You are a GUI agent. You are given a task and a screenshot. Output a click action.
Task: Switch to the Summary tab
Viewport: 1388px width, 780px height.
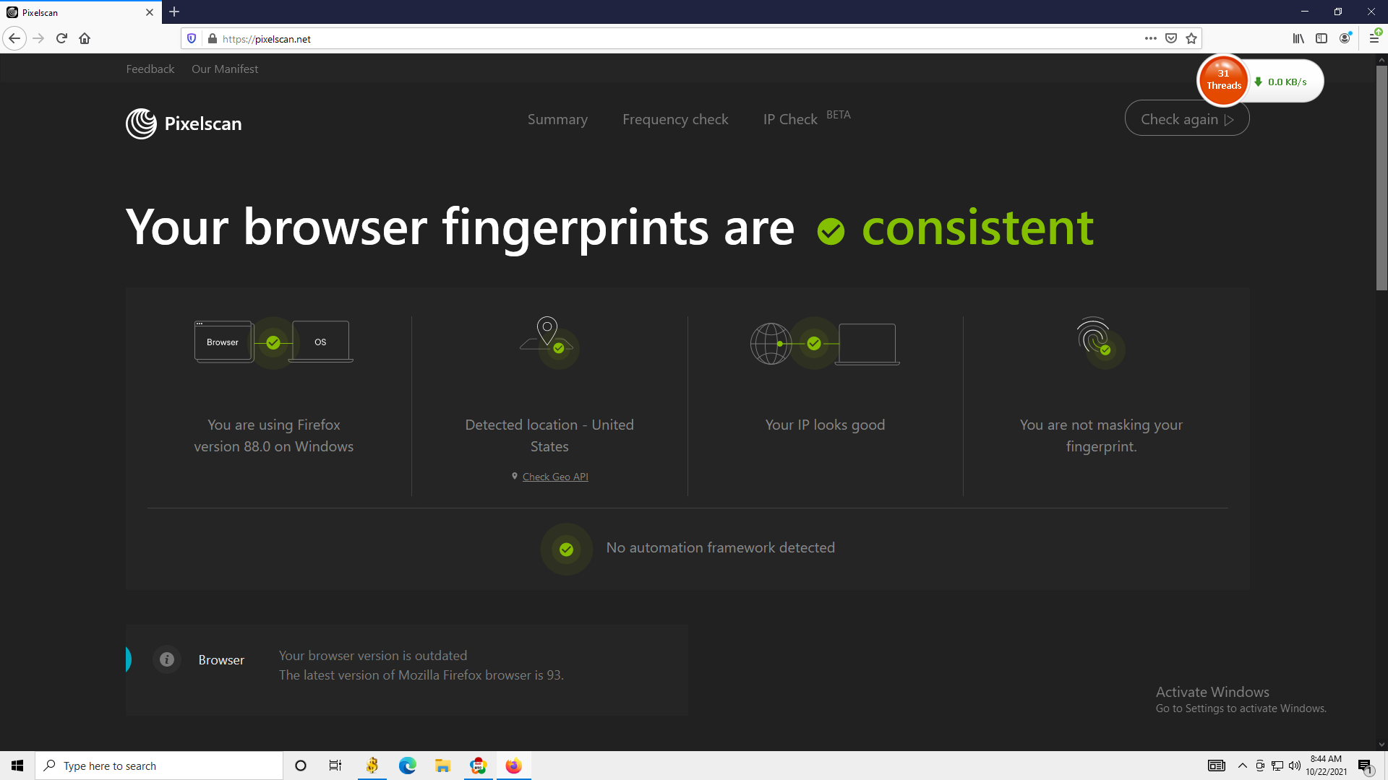tap(557, 119)
